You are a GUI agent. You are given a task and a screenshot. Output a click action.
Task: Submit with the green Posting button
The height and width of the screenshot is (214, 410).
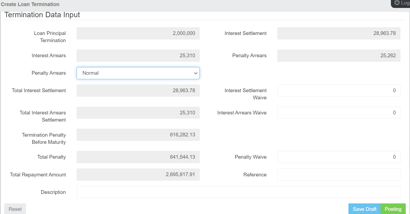[393, 209]
